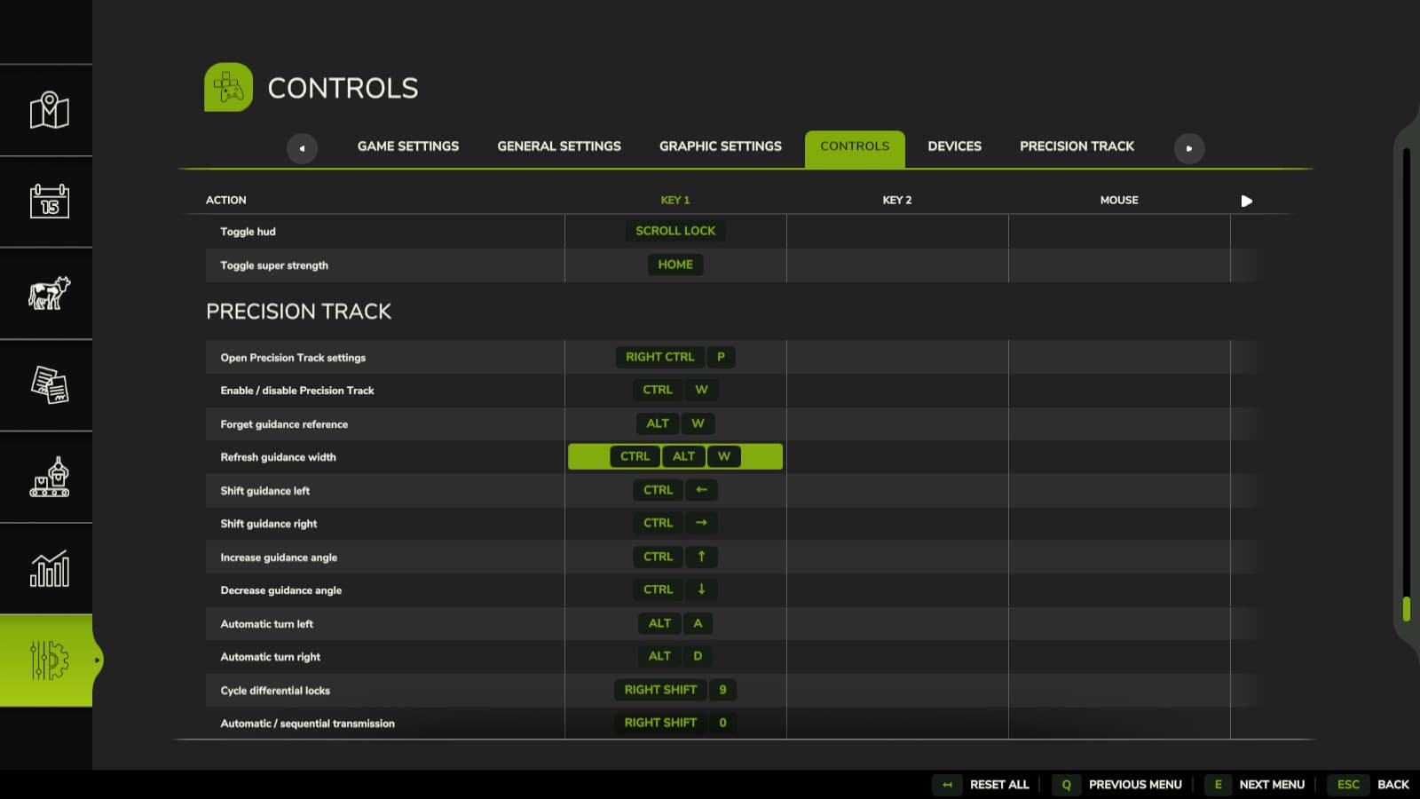
Task: Click Mouse cell for Toggle hud
Action: tap(1119, 232)
